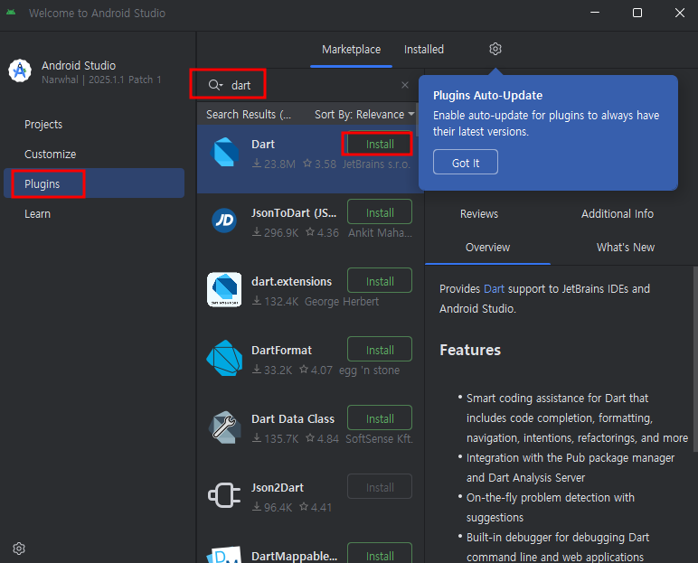This screenshot has height=563, width=698.
Task: Click the download count icon for Dart
Action: tap(257, 164)
